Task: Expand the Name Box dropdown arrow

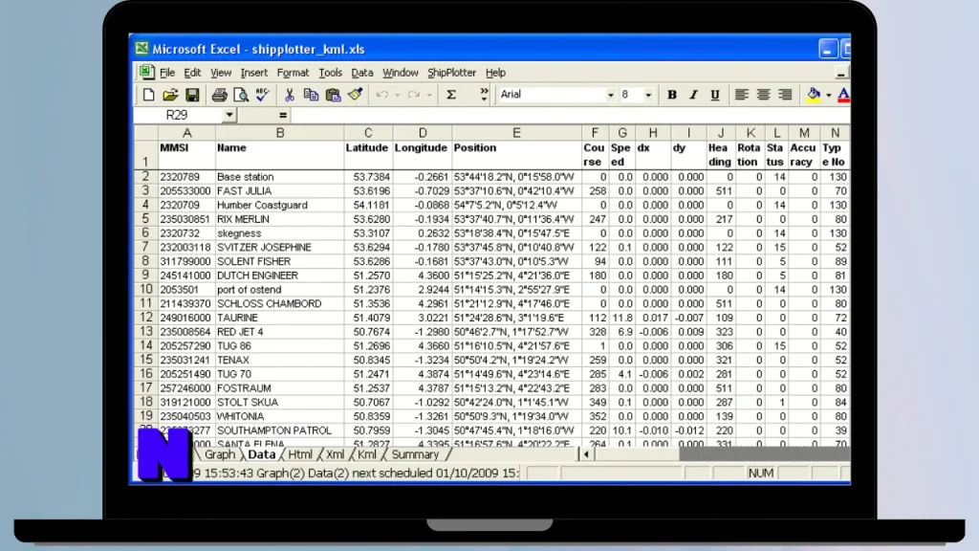Action: pos(229,115)
